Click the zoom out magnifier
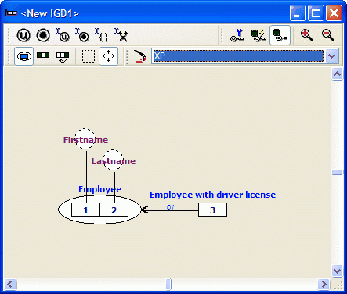The height and width of the screenshot is (294, 347). [x=328, y=35]
